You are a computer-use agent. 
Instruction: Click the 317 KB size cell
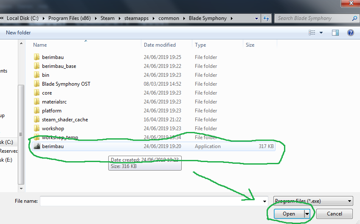click(x=266, y=146)
